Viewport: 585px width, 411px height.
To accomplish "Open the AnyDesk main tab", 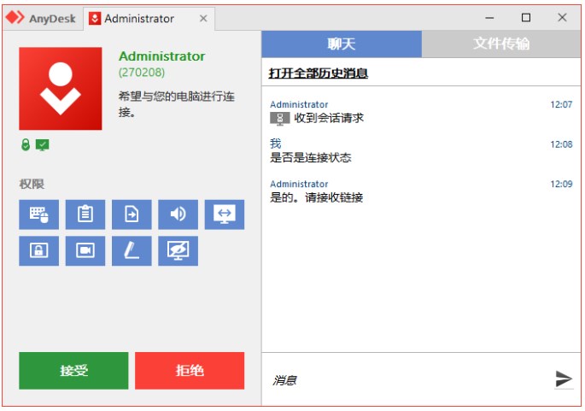I will [41, 18].
